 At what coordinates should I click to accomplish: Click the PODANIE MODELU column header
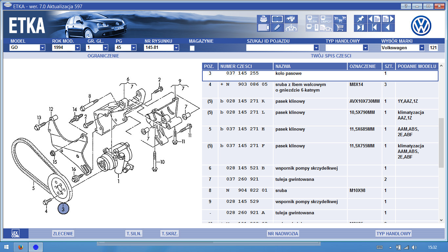[x=417, y=66]
